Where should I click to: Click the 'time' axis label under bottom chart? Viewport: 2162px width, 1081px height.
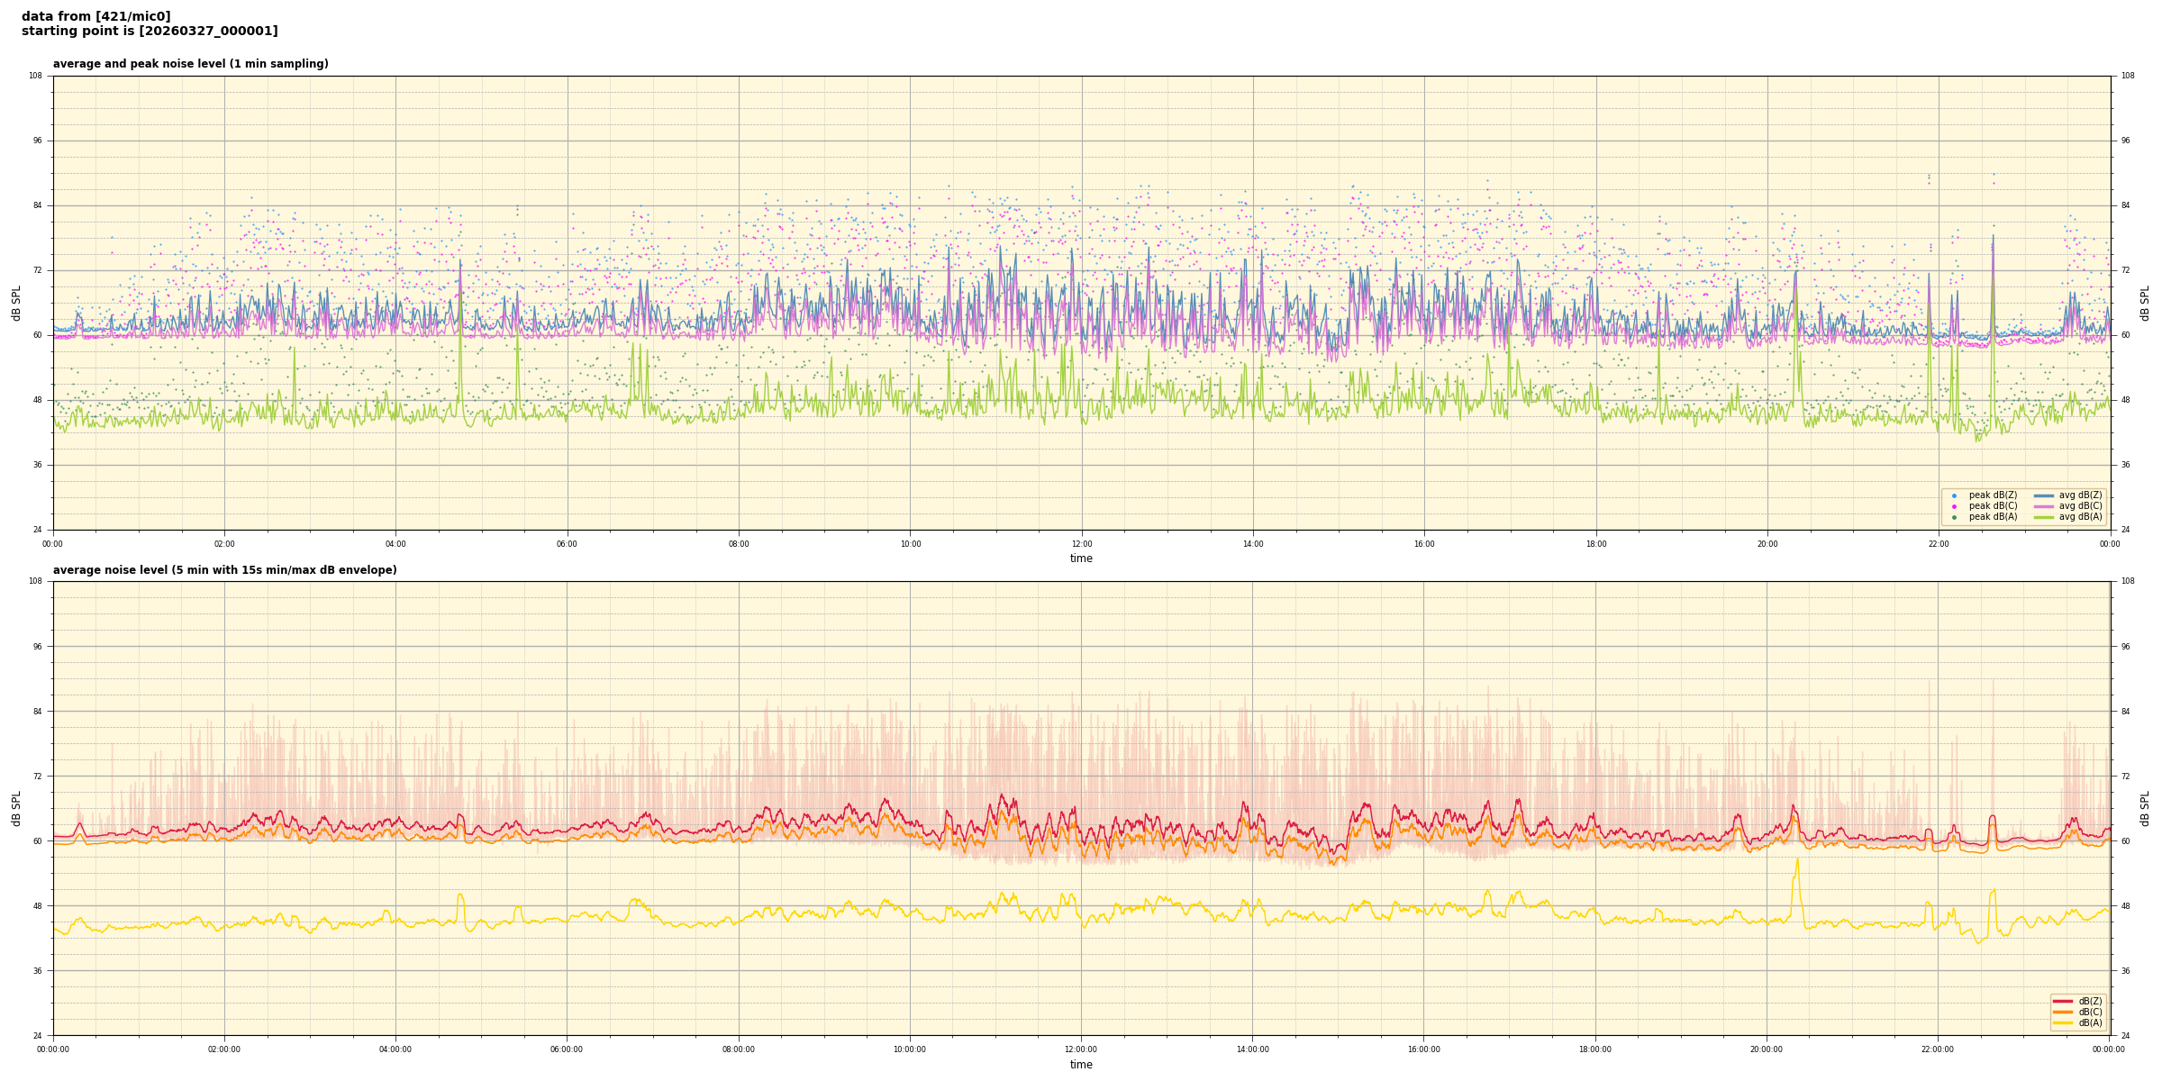click(x=1081, y=1065)
